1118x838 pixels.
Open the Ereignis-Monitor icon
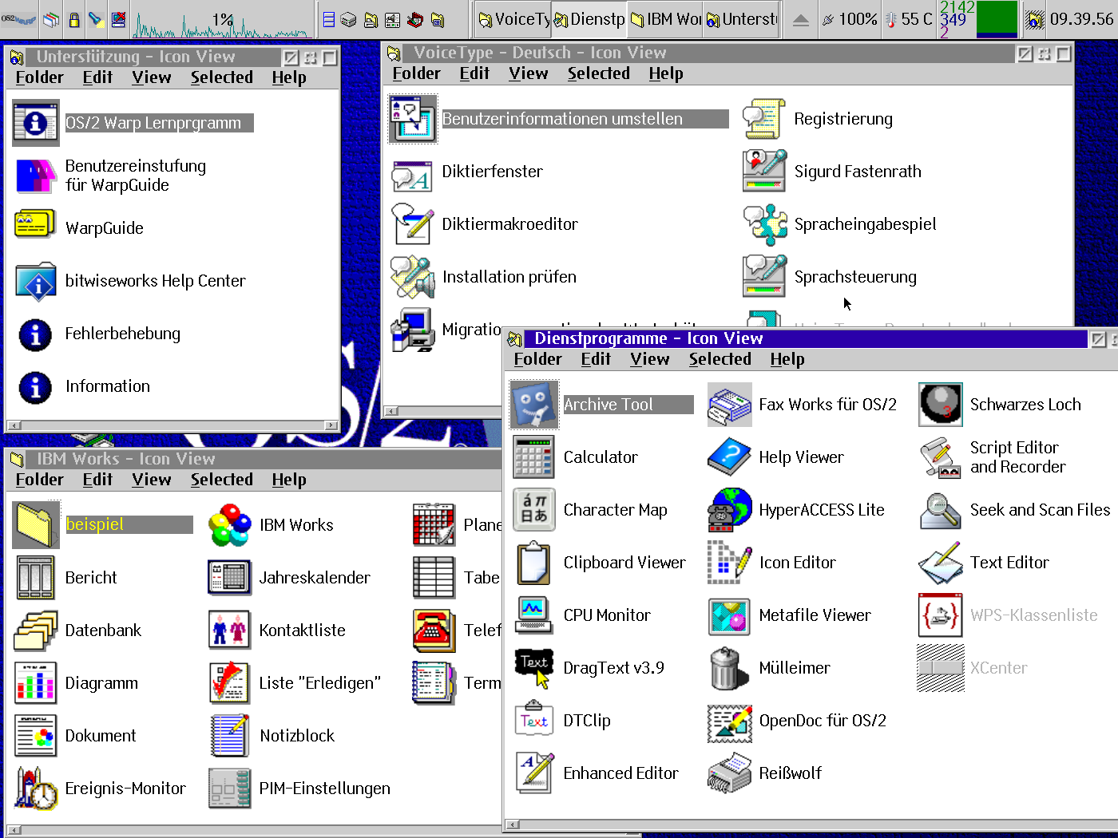tap(36, 789)
